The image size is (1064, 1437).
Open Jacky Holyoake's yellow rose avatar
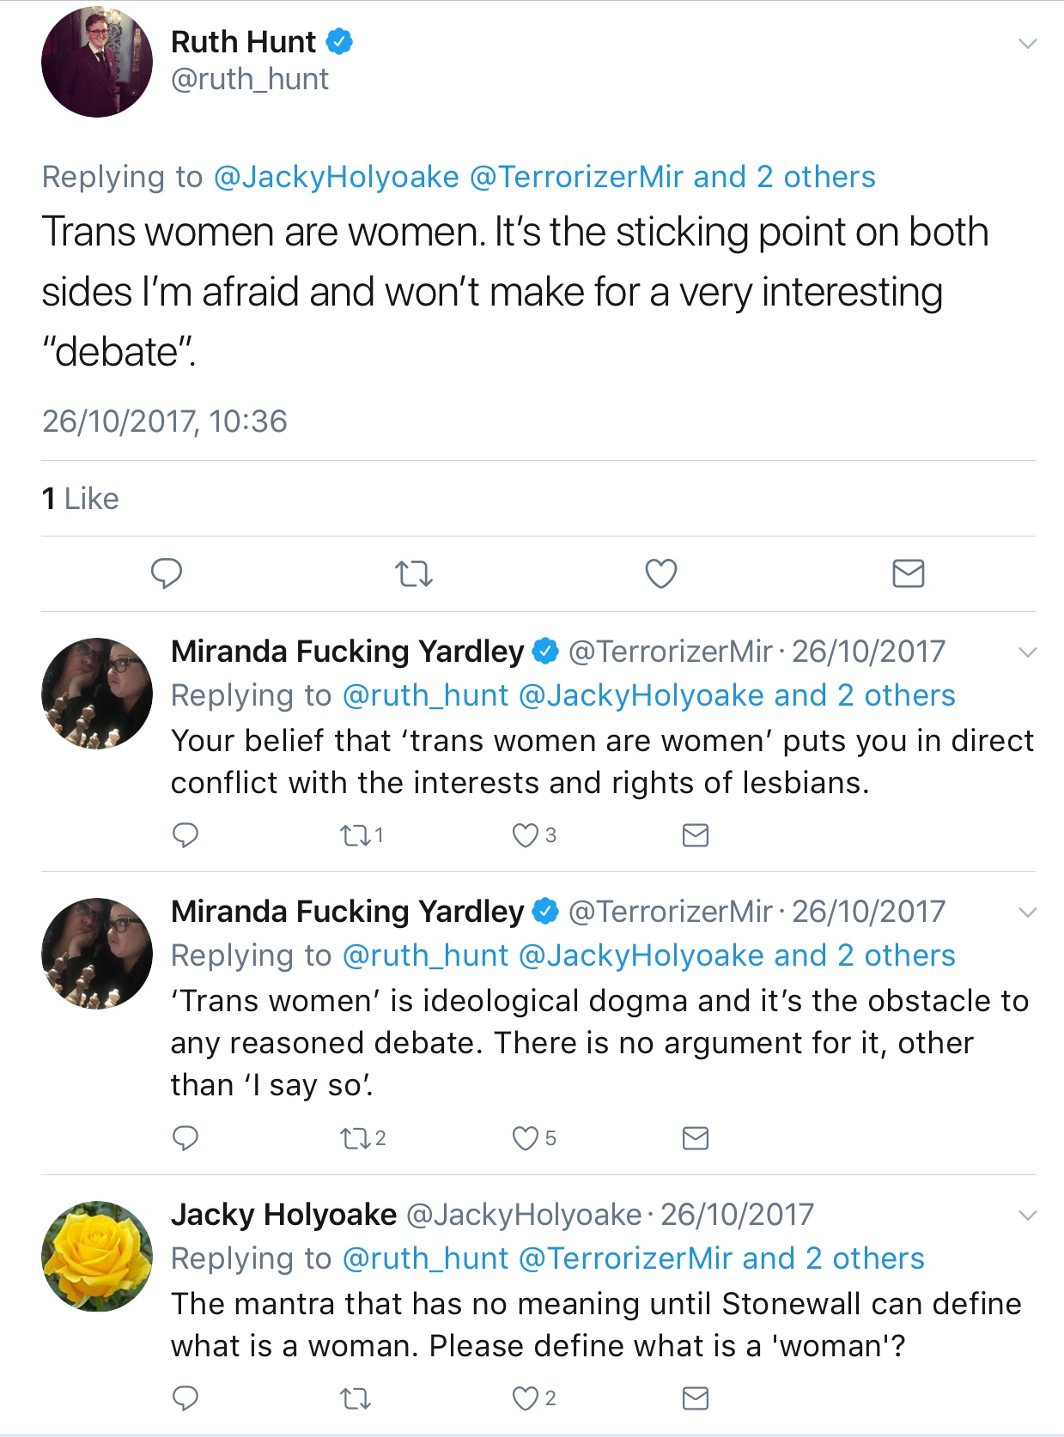tap(97, 1256)
